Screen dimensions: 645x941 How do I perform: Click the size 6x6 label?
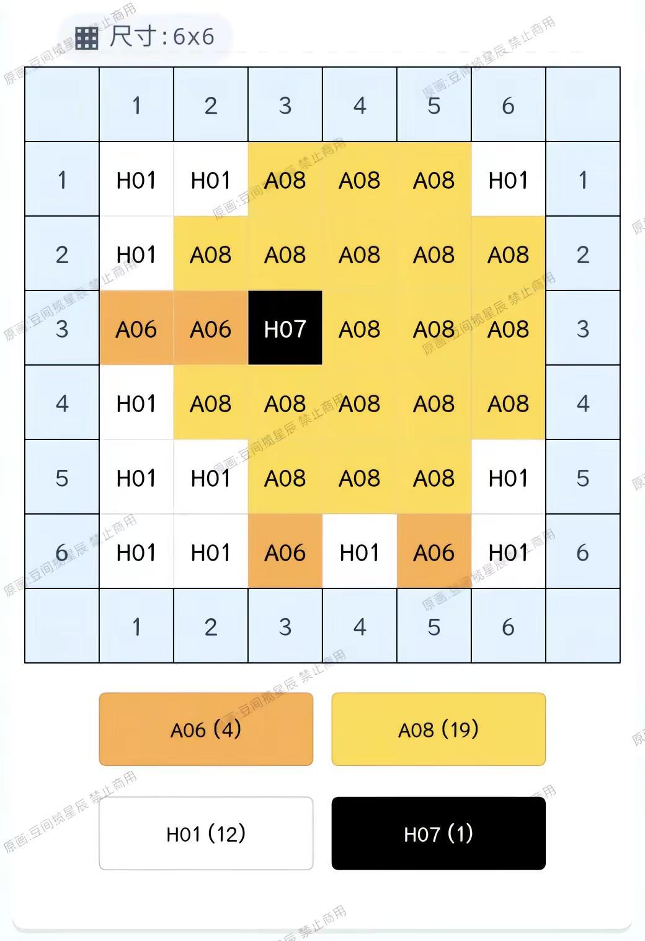162,37
